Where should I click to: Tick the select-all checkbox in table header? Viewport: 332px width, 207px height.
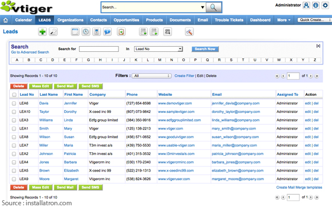(14, 95)
